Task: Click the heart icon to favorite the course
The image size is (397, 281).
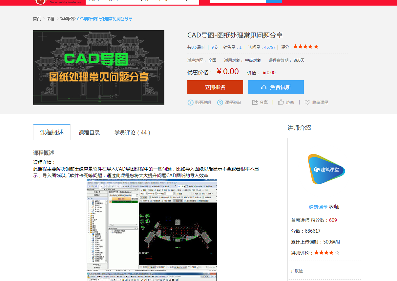Action: [307, 103]
